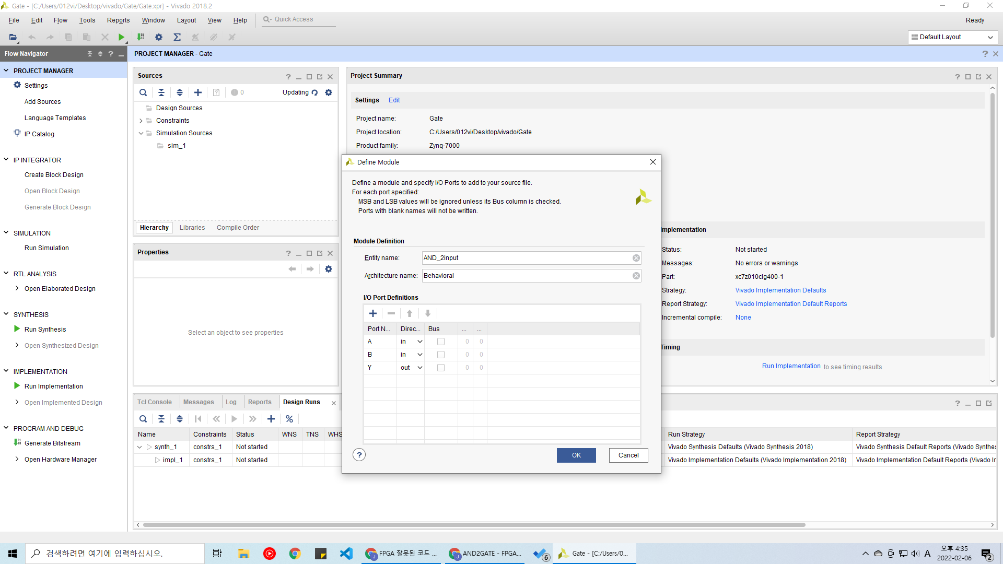Enable Bus checkbox for port Y
The height and width of the screenshot is (564, 1003).
click(441, 368)
